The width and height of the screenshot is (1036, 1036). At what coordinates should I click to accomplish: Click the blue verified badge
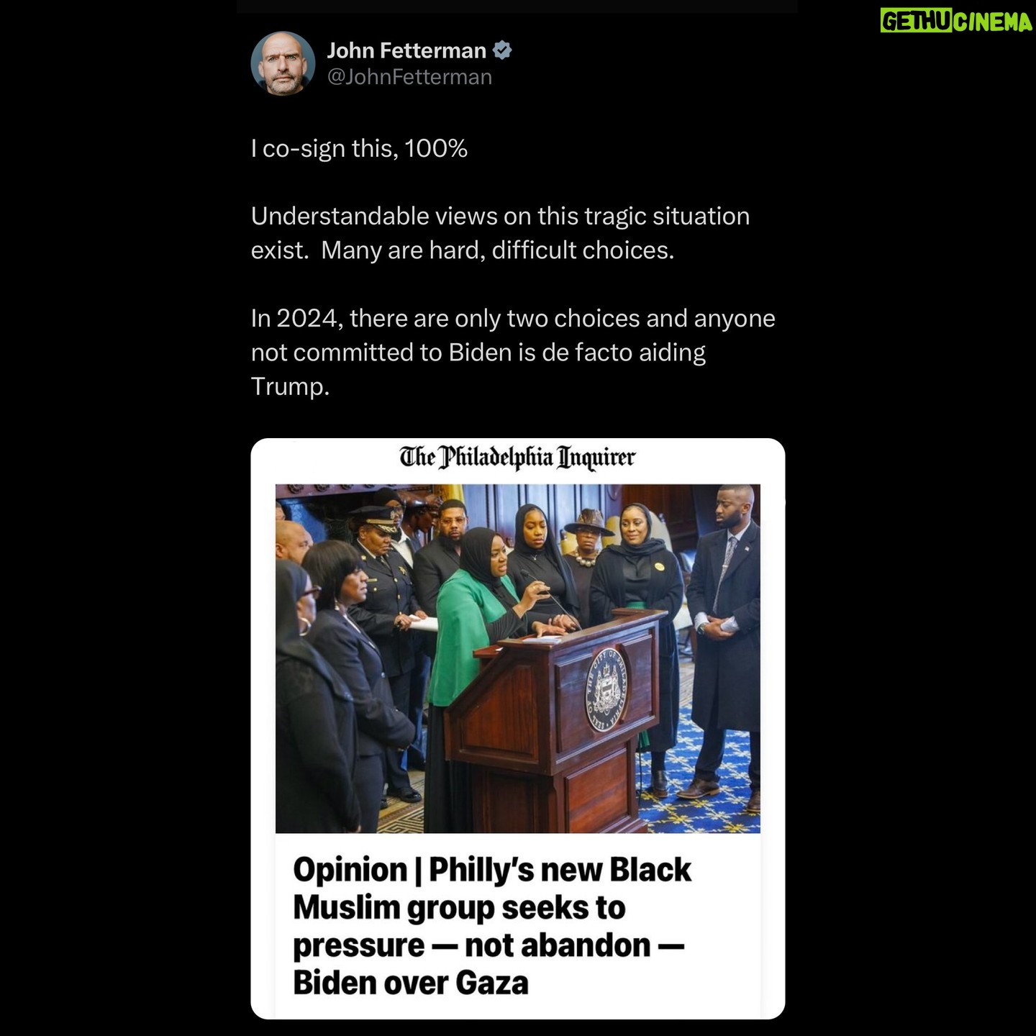[502, 50]
